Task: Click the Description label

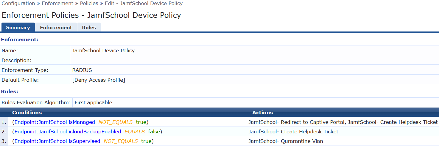Action: [x=16, y=60]
